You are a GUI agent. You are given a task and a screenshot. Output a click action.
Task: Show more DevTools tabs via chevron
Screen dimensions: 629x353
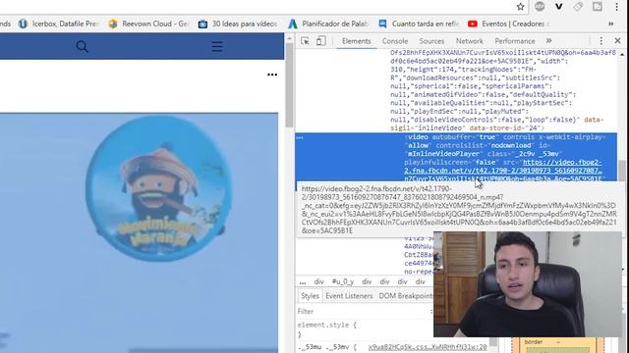[548, 41]
